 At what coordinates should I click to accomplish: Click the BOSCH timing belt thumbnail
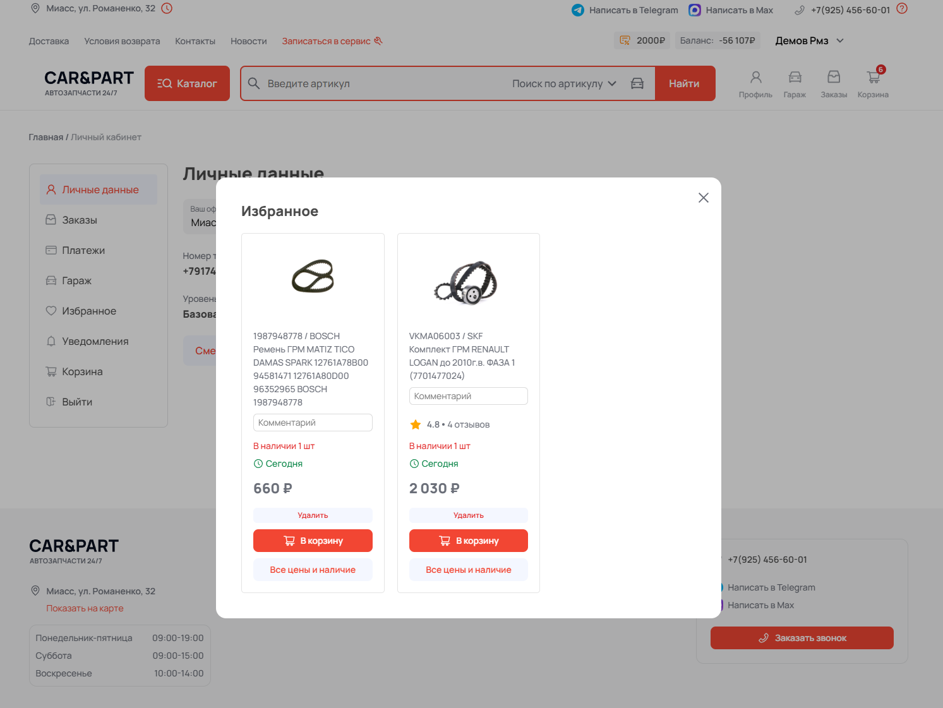tap(313, 277)
